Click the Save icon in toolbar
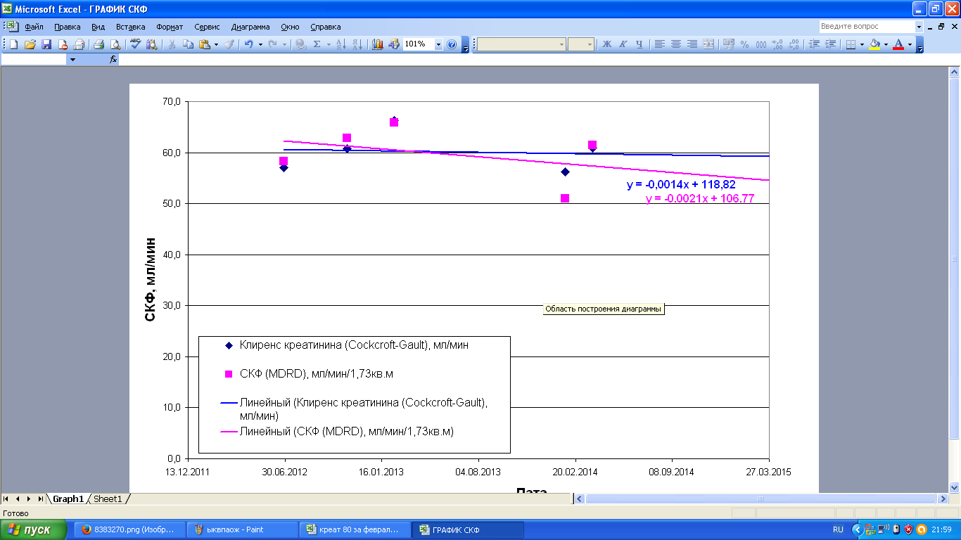Viewport: 961px width, 540px height. click(x=46, y=44)
